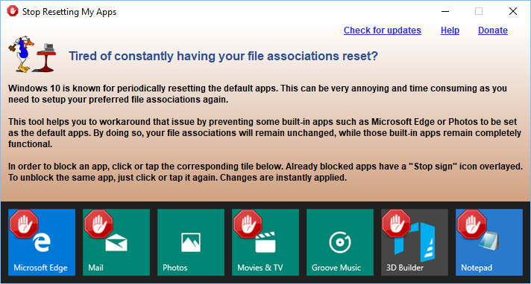Click the duck with hammer mascot image
The height and width of the screenshot is (284, 531).
[32, 54]
